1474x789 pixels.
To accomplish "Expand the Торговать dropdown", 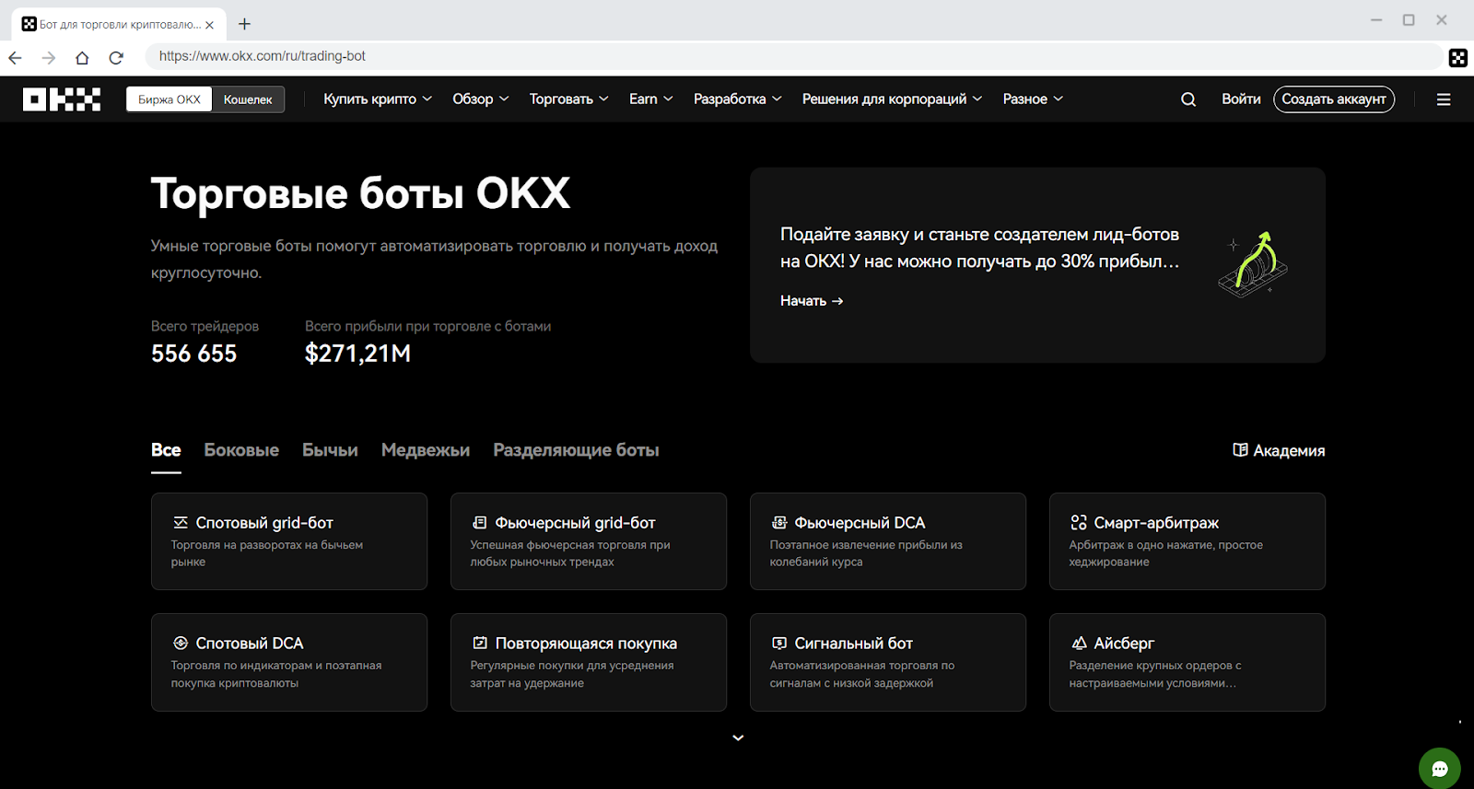I will (569, 99).
